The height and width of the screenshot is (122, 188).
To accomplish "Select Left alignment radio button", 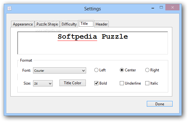I will [x=96, y=70].
